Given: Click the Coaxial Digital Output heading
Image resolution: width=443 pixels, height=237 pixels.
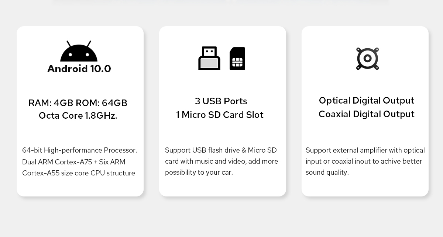Looking at the screenshot, I should tap(367, 114).
